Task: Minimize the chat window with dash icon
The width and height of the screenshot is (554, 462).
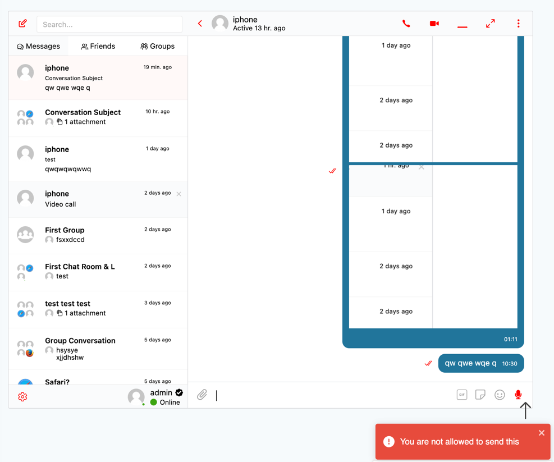Action: pos(462,25)
